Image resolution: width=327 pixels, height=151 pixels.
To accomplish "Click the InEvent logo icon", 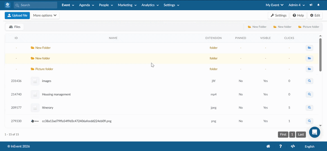I will (8, 5).
